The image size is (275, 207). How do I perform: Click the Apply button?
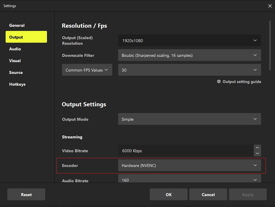click(x=248, y=194)
